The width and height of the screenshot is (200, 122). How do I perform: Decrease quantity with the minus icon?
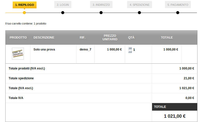point(130,52)
